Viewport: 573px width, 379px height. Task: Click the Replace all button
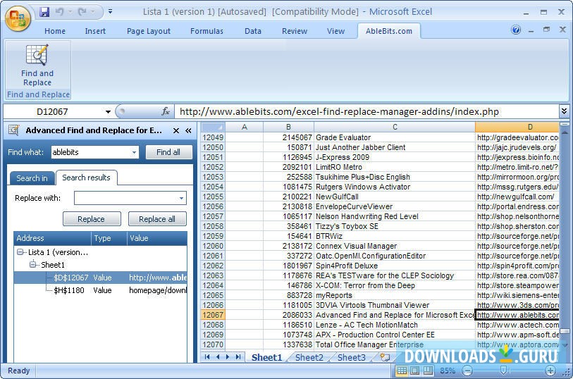coord(157,219)
